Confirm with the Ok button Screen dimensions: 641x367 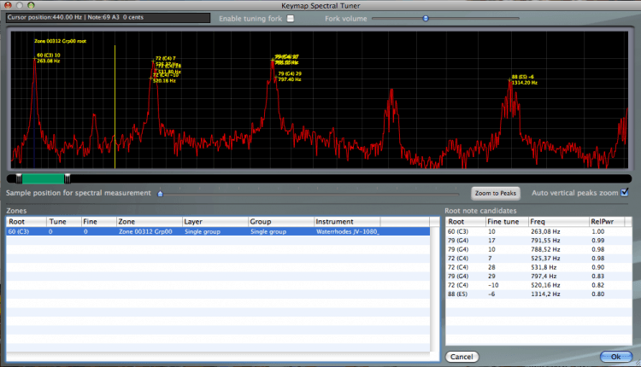coord(615,357)
